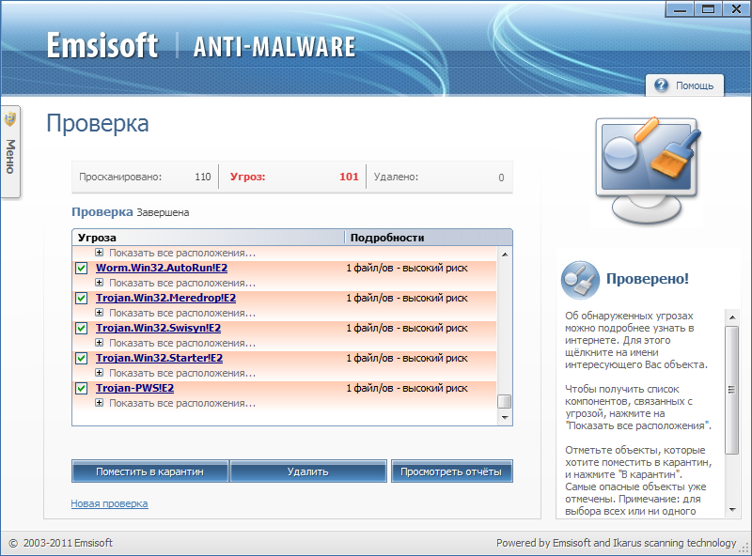Click the Поместить в карантин button
The image size is (752, 556).
point(150,471)
